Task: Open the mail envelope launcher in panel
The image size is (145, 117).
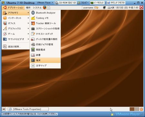Action: pos(49,8)
